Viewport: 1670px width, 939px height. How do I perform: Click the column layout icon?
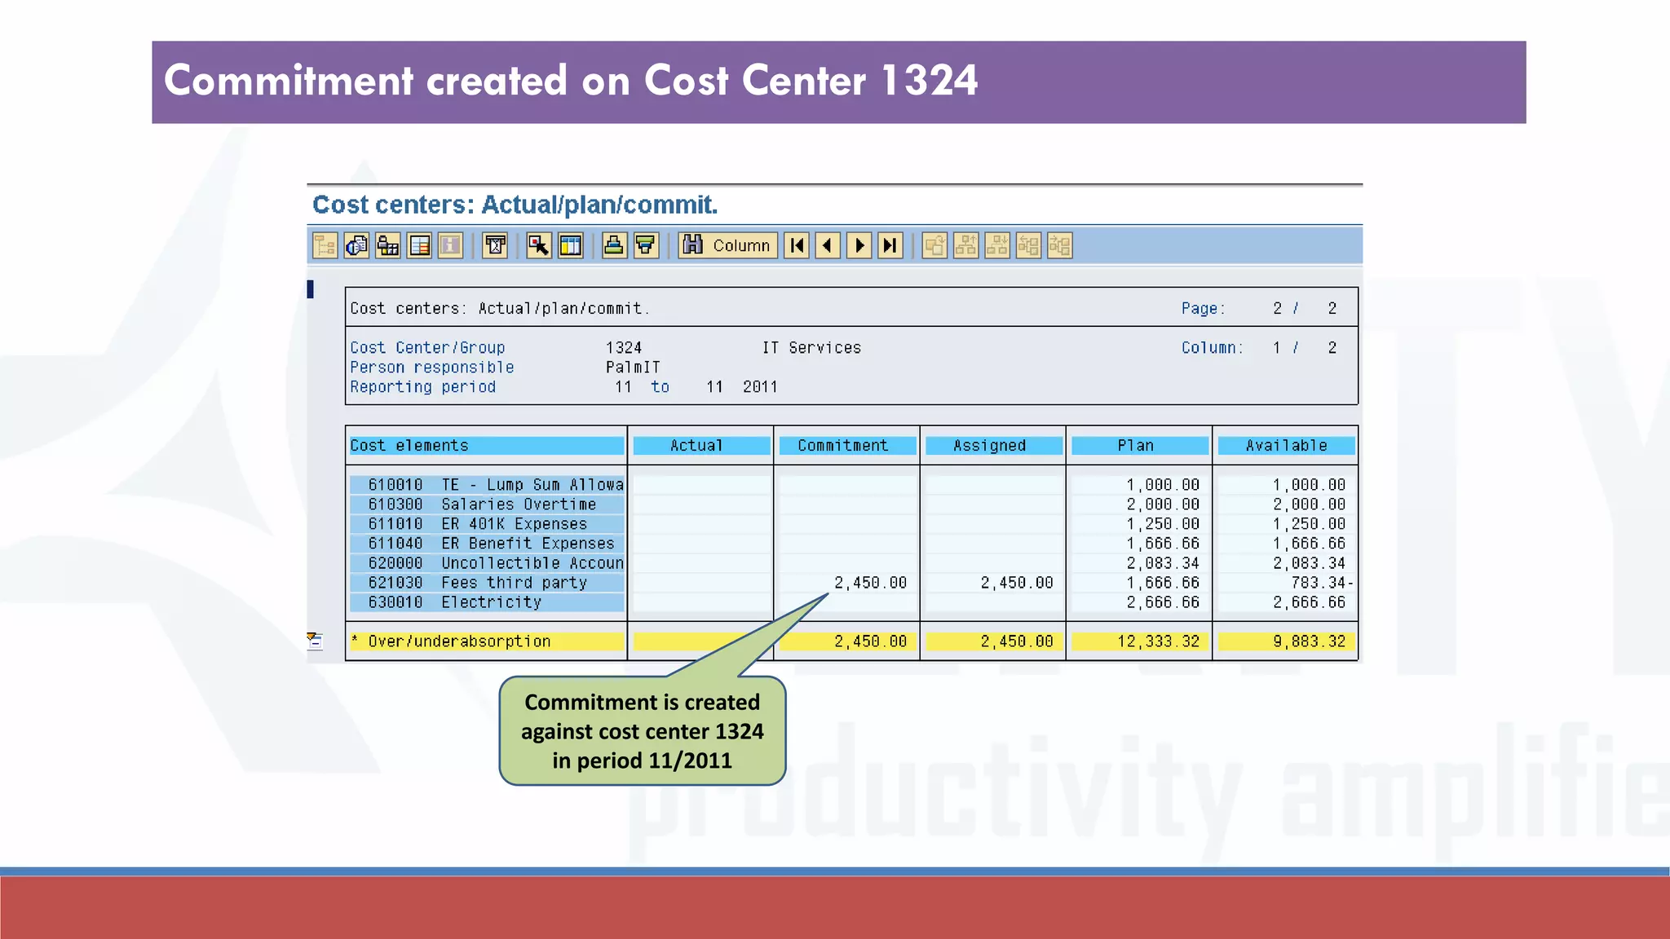(571, 245)
